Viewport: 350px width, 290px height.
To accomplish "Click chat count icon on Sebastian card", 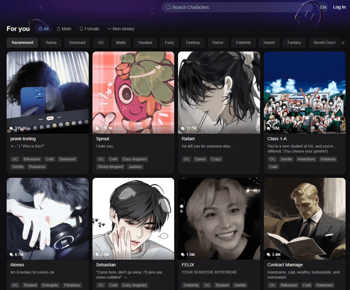I will (97, 255).
